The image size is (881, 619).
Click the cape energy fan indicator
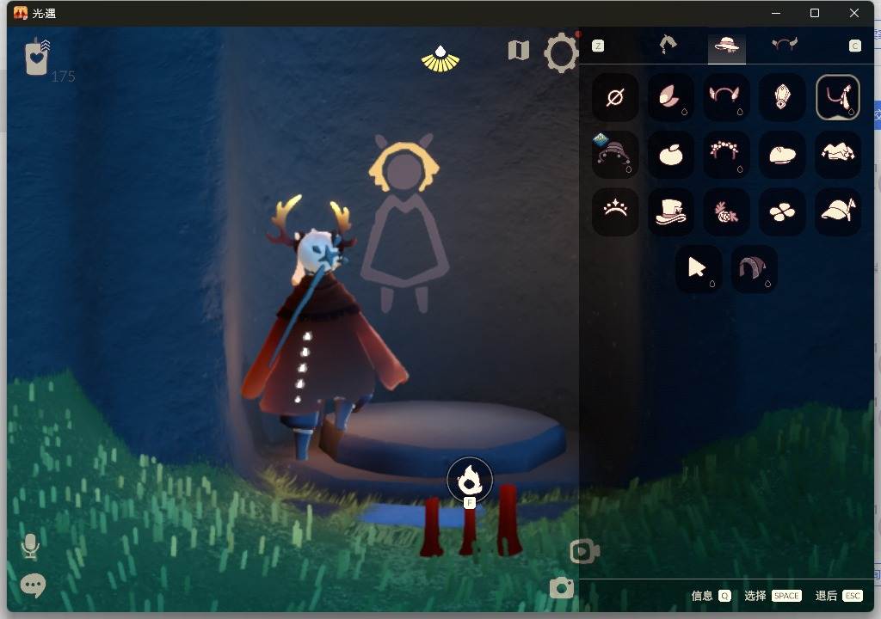(x=440, y=59)
